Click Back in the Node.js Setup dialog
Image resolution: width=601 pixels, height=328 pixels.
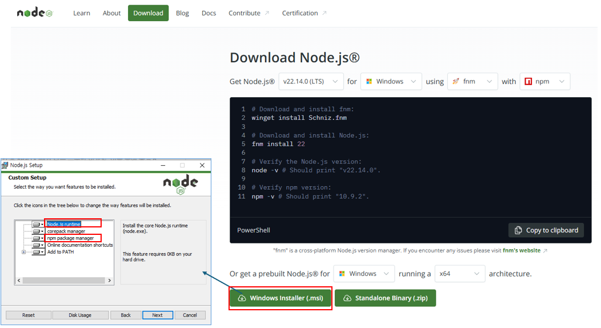126,315
